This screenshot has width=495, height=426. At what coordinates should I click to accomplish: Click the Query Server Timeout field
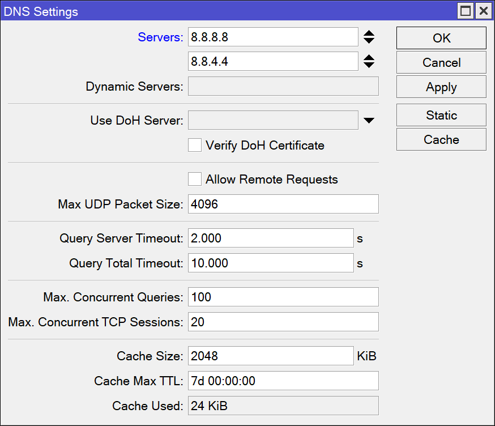[271, 238]
